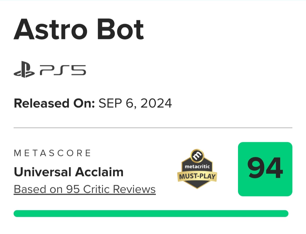Click the gray horizontal divider line
This screenshot has height=234, width=306.
tap(153, 128)
